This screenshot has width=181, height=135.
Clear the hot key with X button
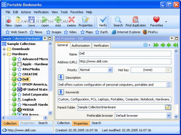[168, 70]
